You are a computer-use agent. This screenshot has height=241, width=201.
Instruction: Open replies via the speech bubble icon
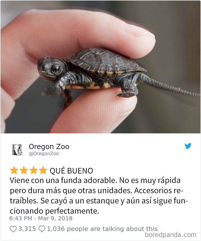point(42,229)
